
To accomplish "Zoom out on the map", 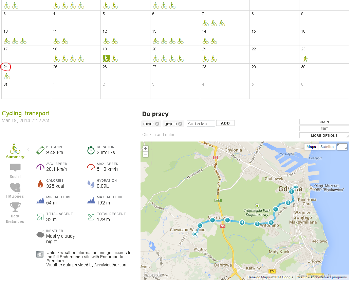I will 146,154.
